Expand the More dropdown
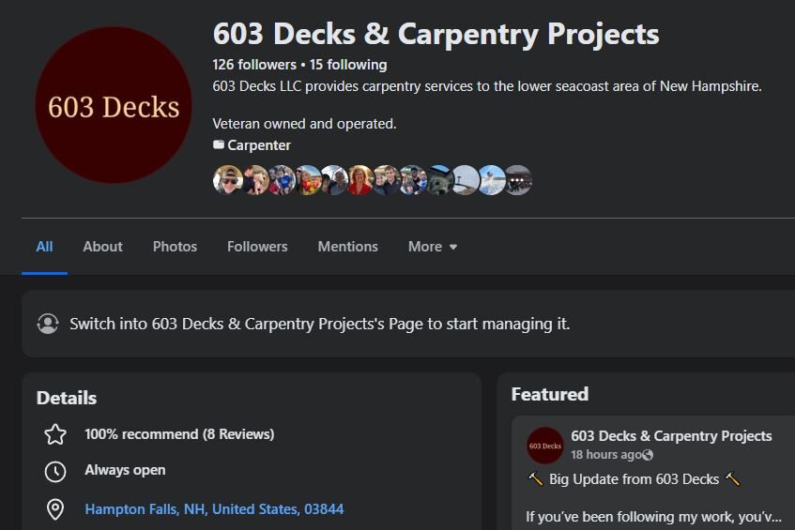This screenshot has width=795, height=530. [x=433, y=247]
